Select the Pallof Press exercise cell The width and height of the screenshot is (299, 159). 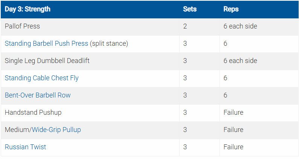(22, 26)
